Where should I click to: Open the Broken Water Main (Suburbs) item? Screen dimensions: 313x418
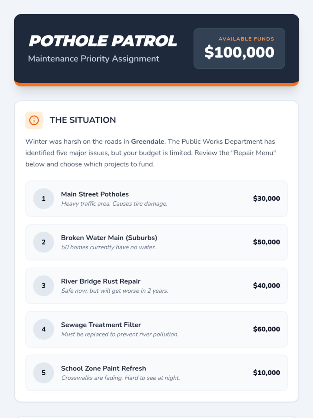pyautogui.click(x=156, y=242)
